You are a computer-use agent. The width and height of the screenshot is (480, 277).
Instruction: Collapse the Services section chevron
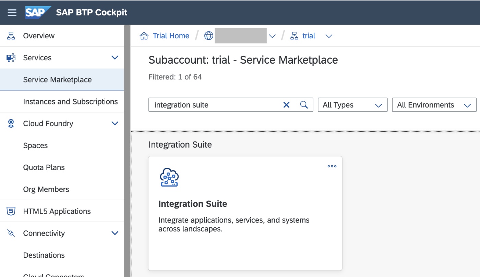[115, 58]
